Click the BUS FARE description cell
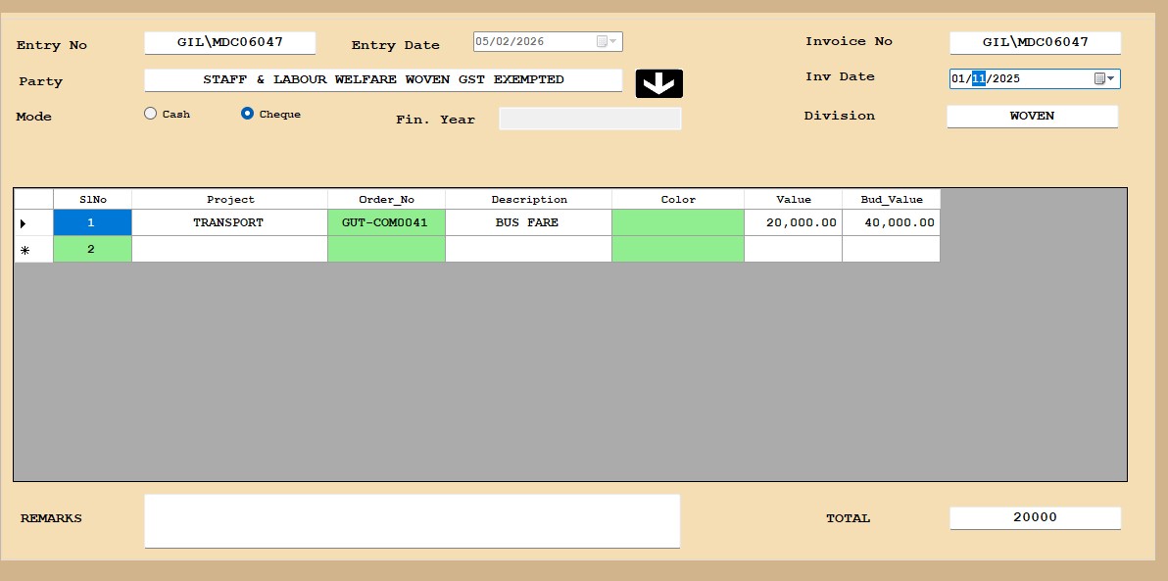 point(528,223)
